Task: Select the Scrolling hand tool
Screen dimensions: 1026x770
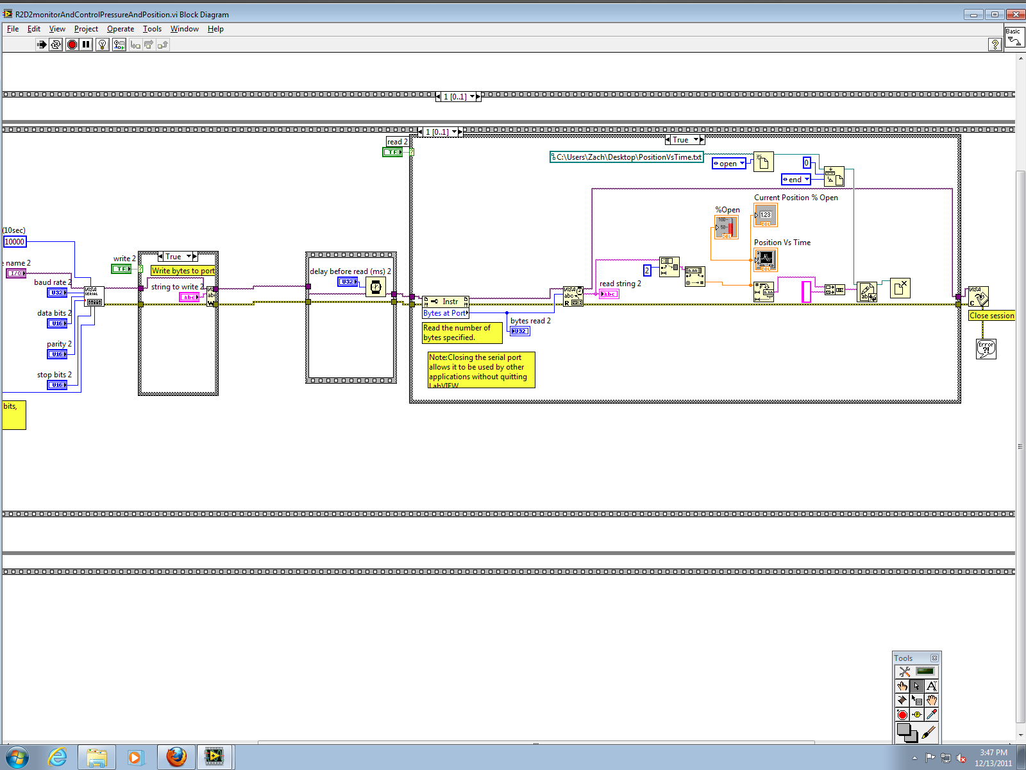Action: tap(932, 701)
